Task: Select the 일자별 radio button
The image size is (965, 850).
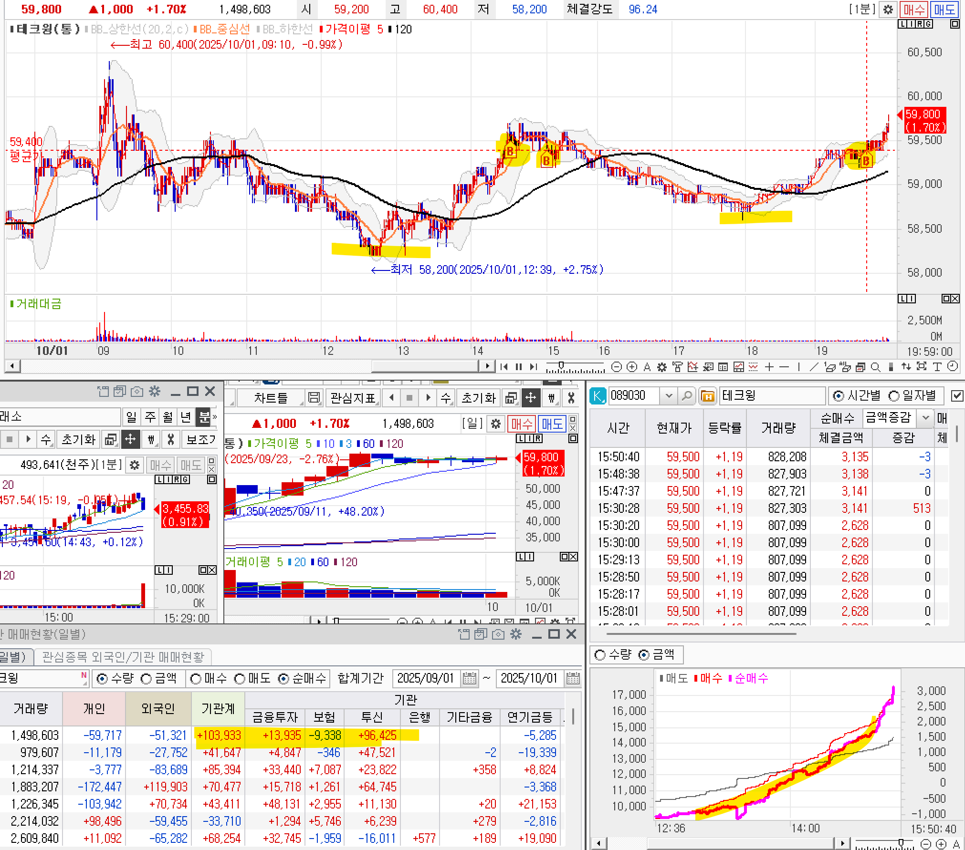Action: (x=894, y=396)
